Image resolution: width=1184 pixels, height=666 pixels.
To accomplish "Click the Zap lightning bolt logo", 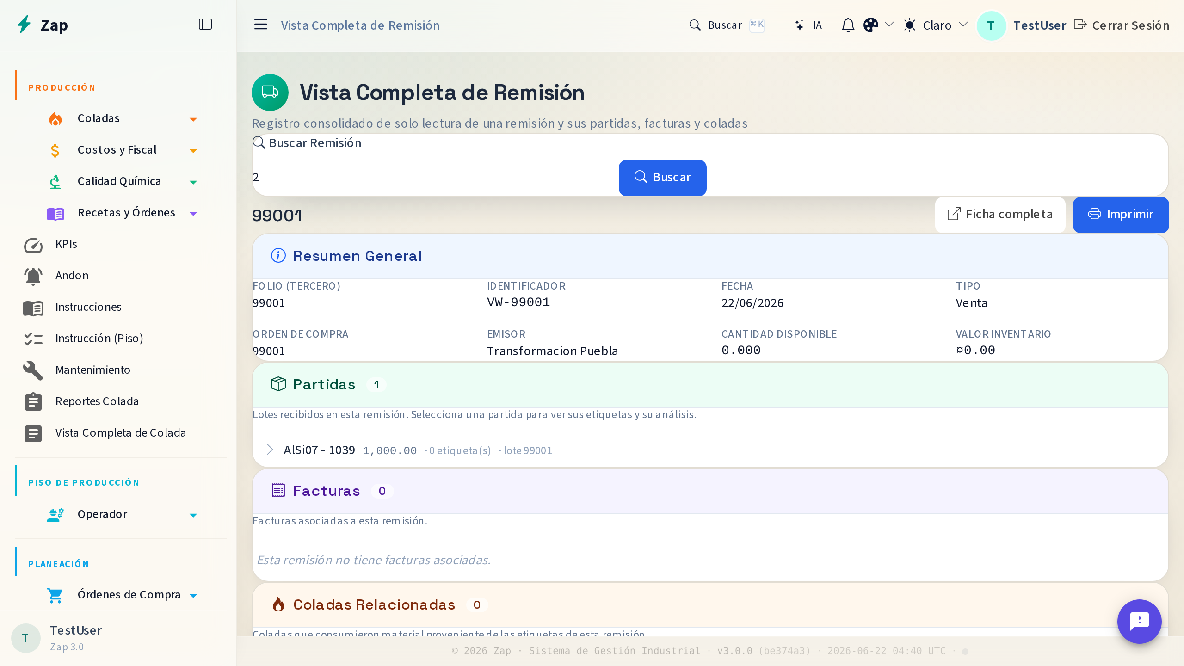I will click(x=24, y=25).
